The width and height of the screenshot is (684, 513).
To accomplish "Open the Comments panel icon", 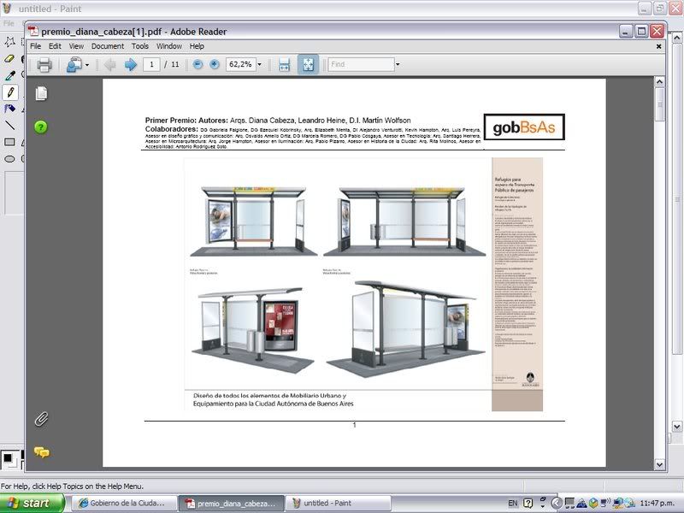I will point(41,452).
